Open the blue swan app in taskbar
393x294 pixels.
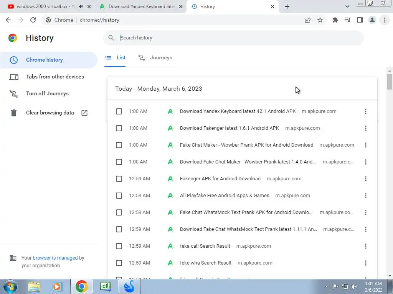click(x=129, y=286)
